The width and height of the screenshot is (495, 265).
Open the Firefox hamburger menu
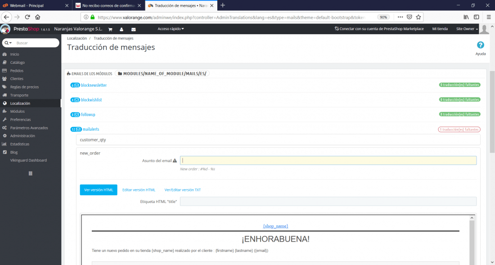pos(488,18)
